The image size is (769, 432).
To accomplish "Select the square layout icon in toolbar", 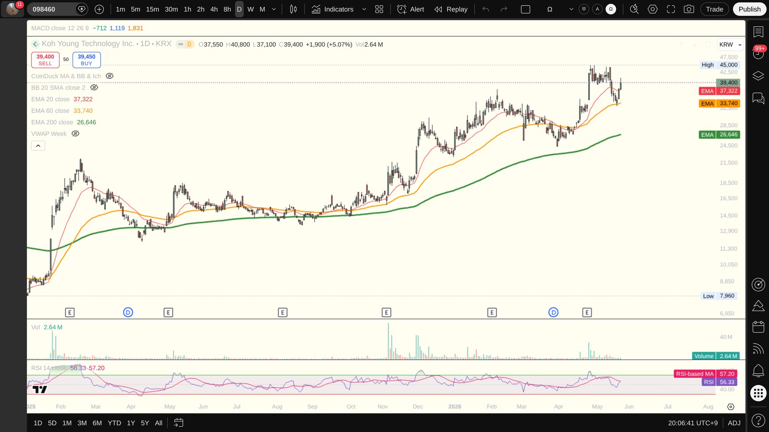I will coord(525,9).
